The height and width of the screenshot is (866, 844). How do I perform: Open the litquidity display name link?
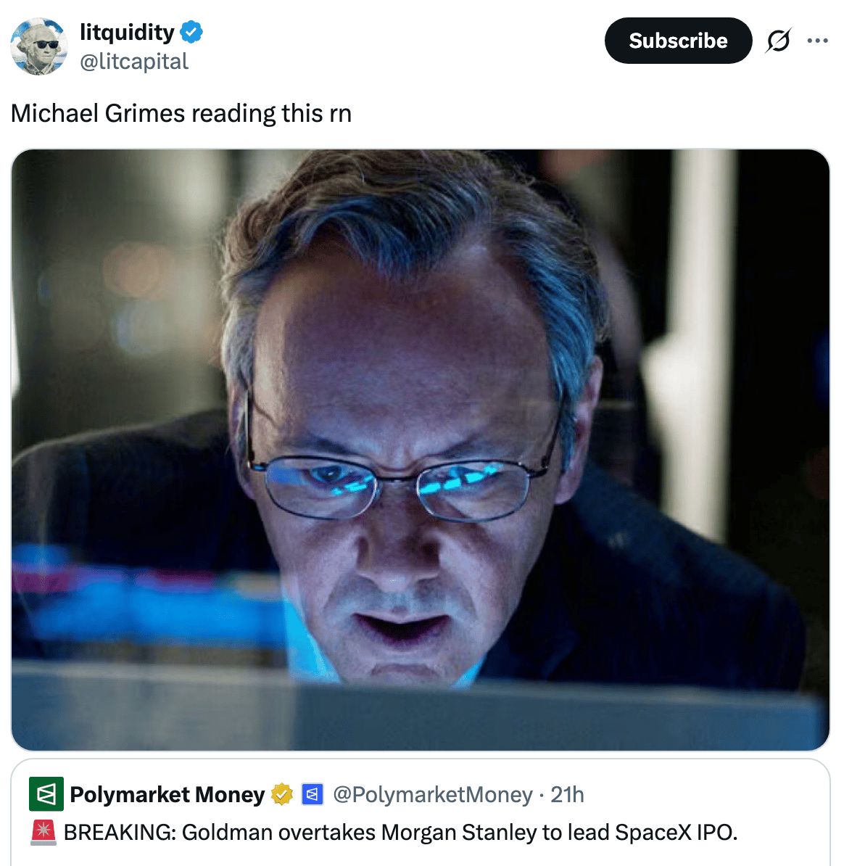pyautogui.click(x=127, y=32)
